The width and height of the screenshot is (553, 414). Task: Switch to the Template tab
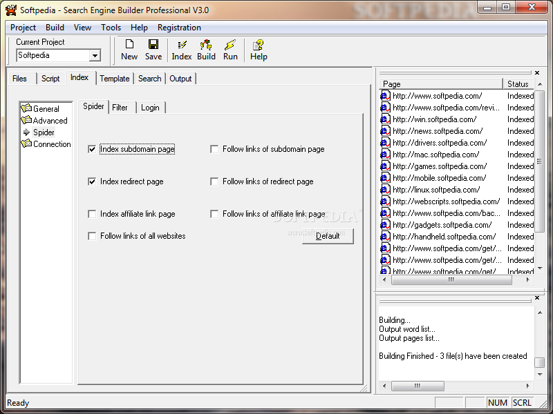(115, 79)
